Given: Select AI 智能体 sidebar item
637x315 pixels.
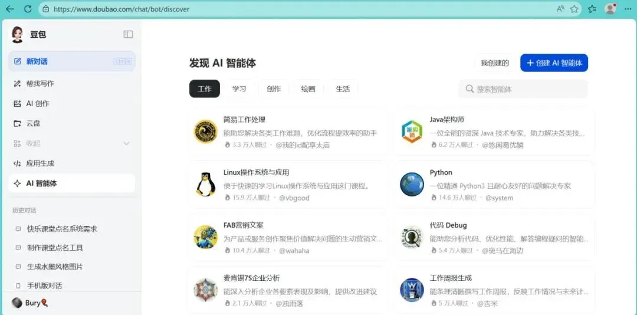Looking at the screenshot, I should click(x=71, y=183).
